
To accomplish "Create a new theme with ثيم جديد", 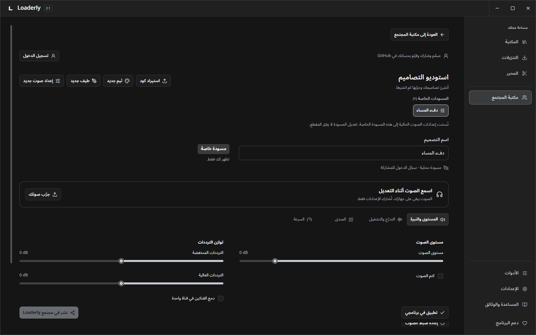I will click(x=118, y=81).
